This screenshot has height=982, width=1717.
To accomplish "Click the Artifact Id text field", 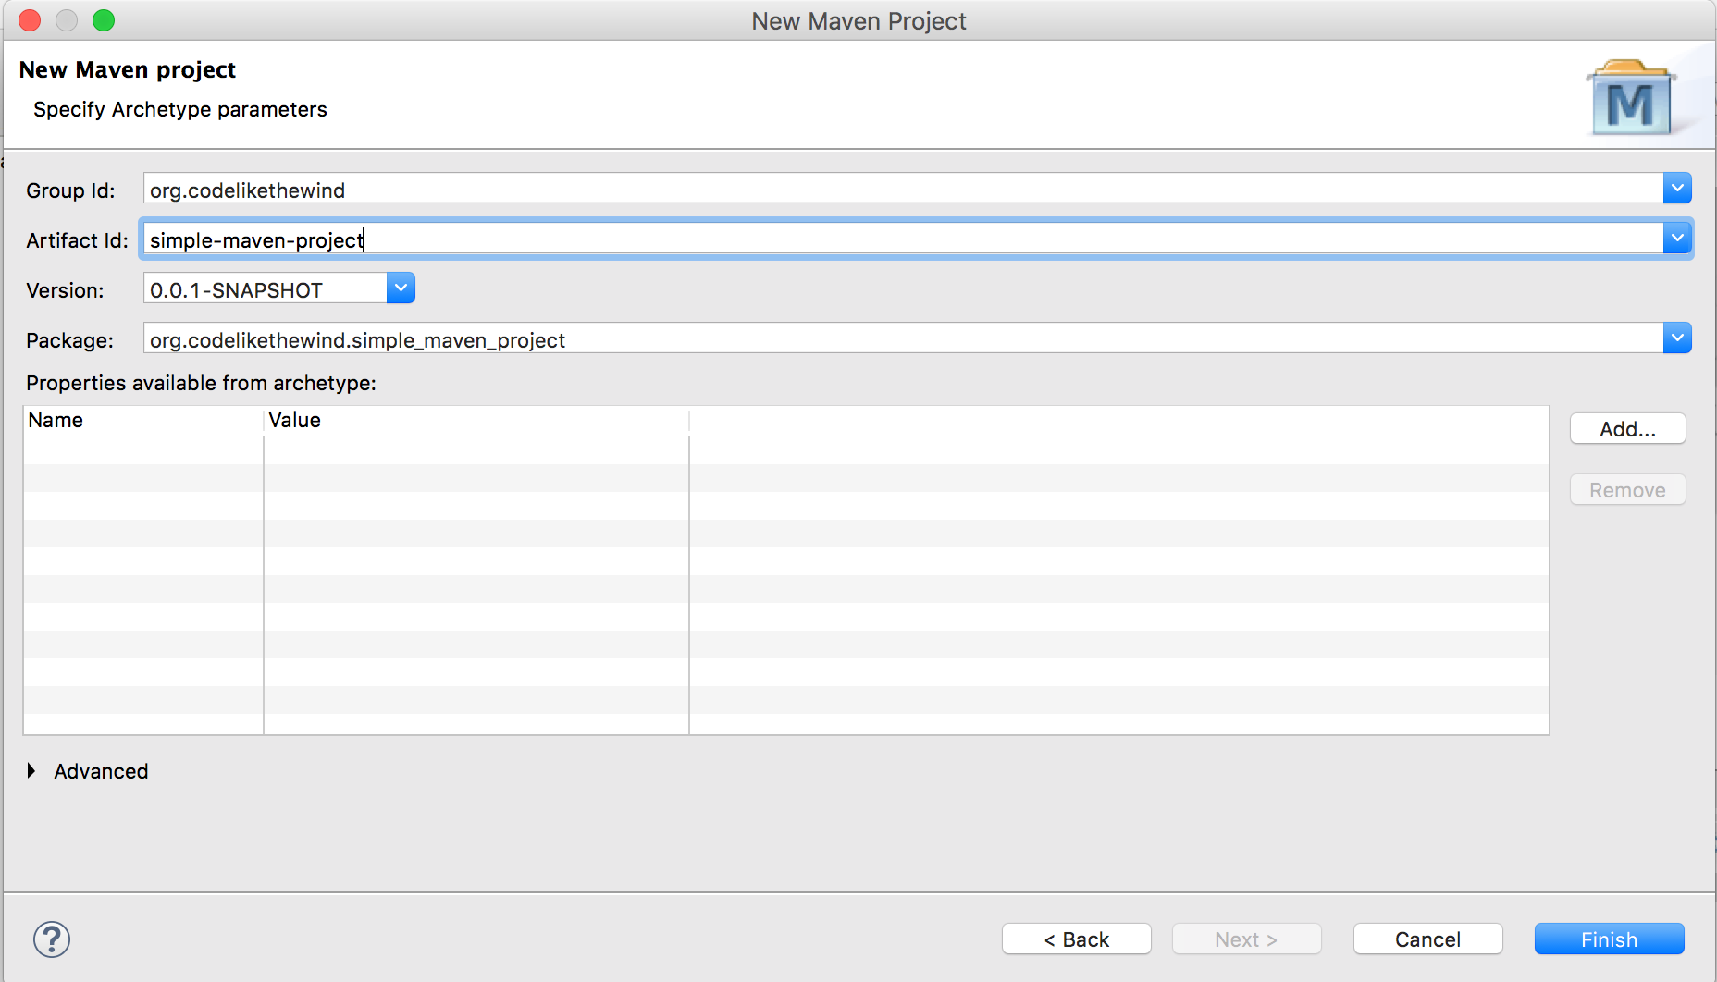I will [903, 239].
